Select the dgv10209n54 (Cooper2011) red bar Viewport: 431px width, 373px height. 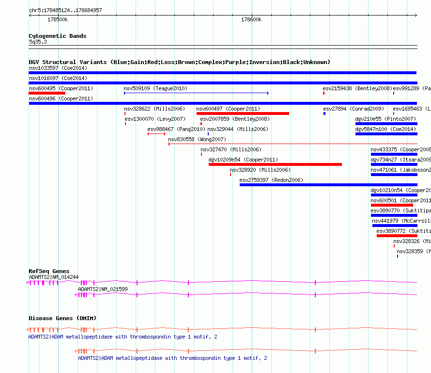click(x=275, y=164)
